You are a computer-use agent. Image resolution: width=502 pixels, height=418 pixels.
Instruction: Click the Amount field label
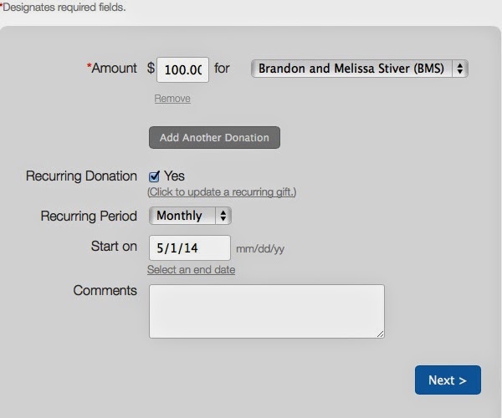tap(112, 68)
